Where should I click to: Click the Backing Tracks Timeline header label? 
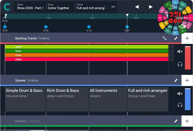tap(32, 38)
